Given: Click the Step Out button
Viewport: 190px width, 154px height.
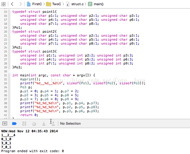Looking at the screenshot, I should click(x=53, y=123).
